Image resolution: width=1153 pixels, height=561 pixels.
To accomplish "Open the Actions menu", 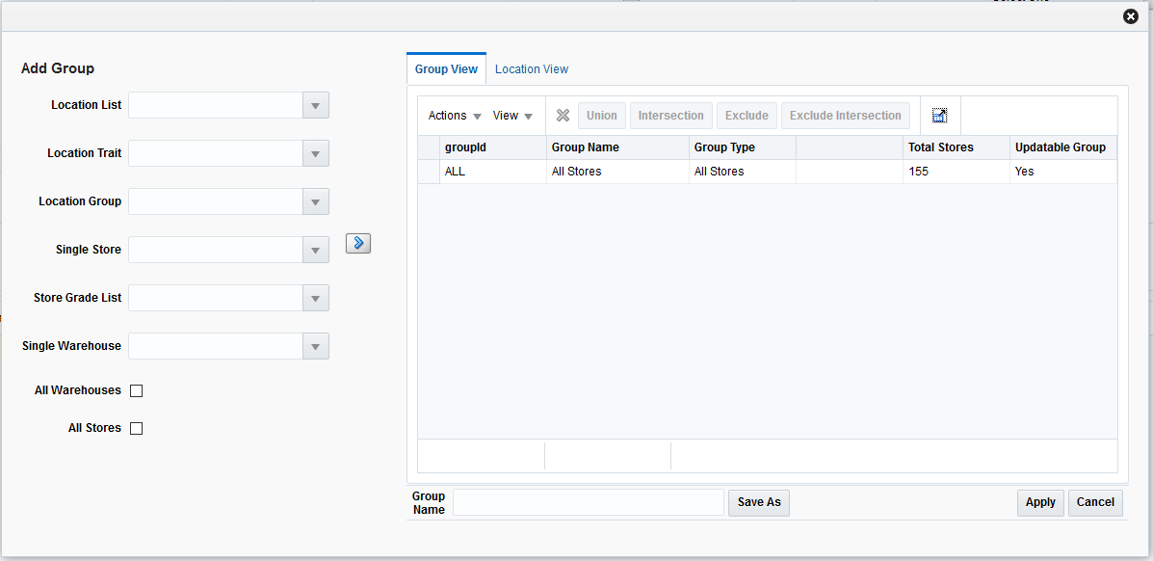I will click(455, 116).
